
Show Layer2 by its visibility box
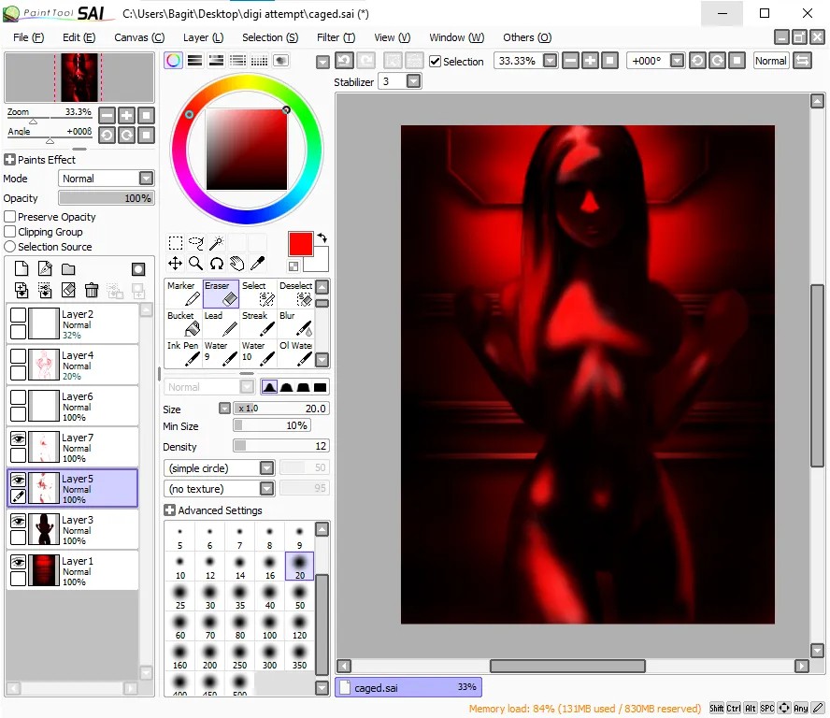point(18,315)
